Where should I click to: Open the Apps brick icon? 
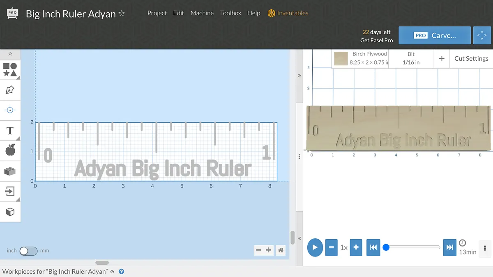coord(10,171)
